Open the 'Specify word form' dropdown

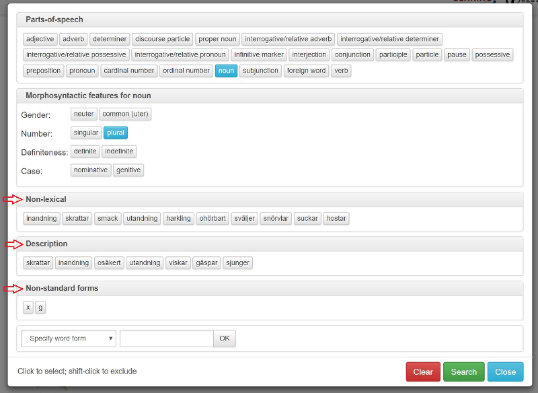69,338
